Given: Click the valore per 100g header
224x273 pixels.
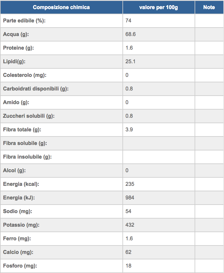Looking at the screenshot, I should (x=159, y=7).
